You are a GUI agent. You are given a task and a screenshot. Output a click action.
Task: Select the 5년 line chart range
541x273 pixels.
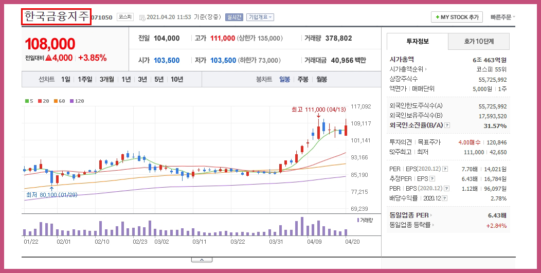click(159, 79)
